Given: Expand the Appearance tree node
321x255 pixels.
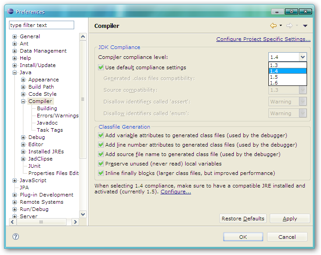Looking at the screenshot, I should [23, 80].
